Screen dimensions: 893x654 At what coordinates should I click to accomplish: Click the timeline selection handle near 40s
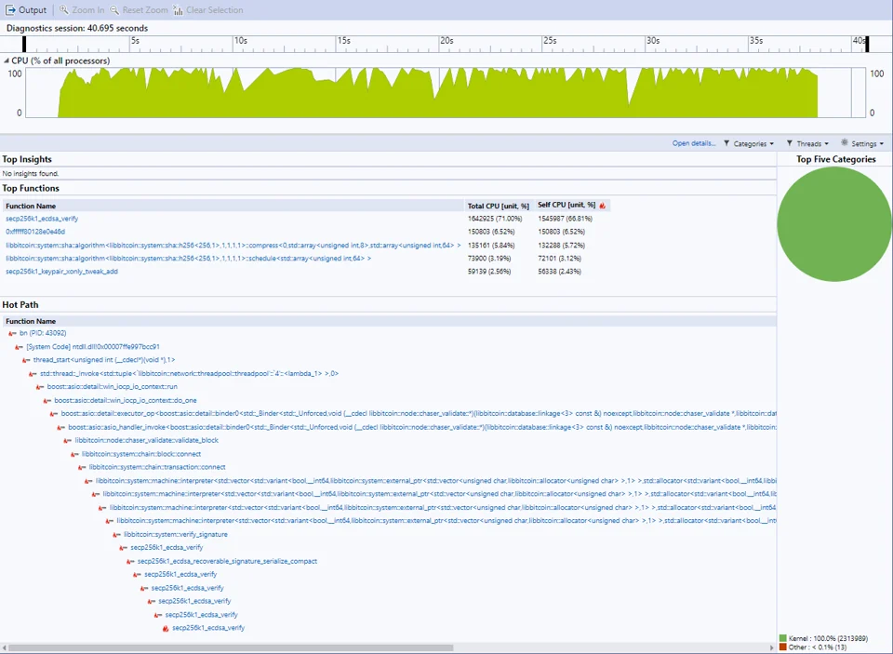tap(867, 44)
